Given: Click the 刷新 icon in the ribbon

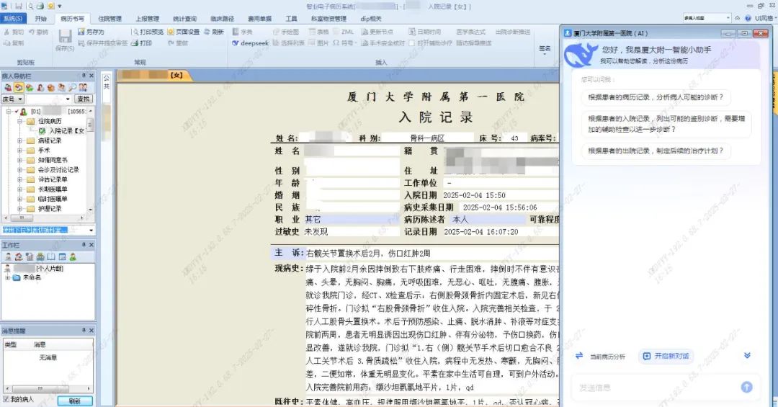Looking at the screenshot, I should 214,32.
